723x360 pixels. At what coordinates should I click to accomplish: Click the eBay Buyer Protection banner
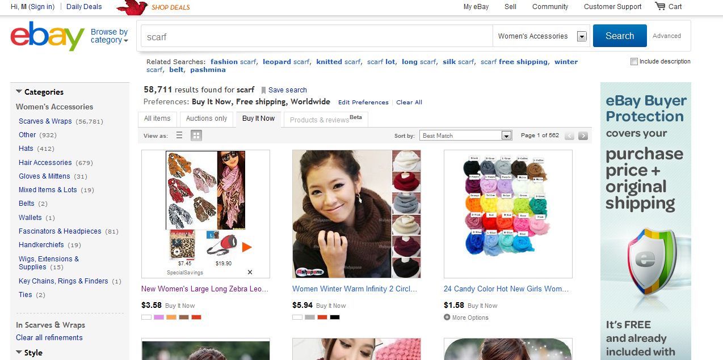coord(646,221)
